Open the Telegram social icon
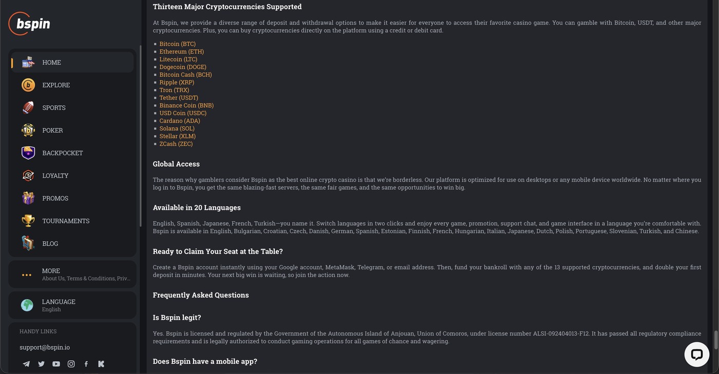The height and width of the screenshot is (374, 719). click(26, 364)
